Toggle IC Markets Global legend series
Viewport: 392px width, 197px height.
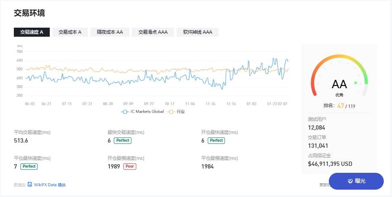coord(142,111)
